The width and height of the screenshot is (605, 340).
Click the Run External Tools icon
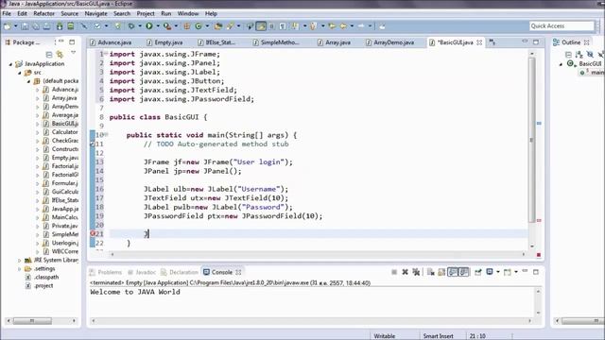pyautogui.click(x=167, y=26)
